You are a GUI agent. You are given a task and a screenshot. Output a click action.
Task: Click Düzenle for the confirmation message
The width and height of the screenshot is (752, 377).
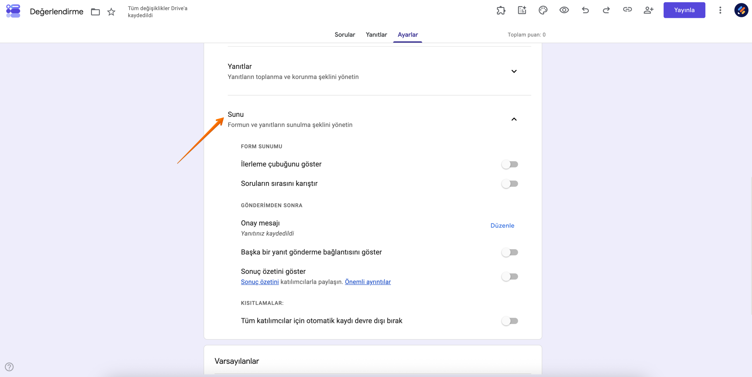point(502,225)
